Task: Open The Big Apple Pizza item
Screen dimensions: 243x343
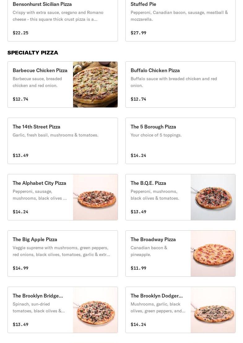Action: coord(35,239)
